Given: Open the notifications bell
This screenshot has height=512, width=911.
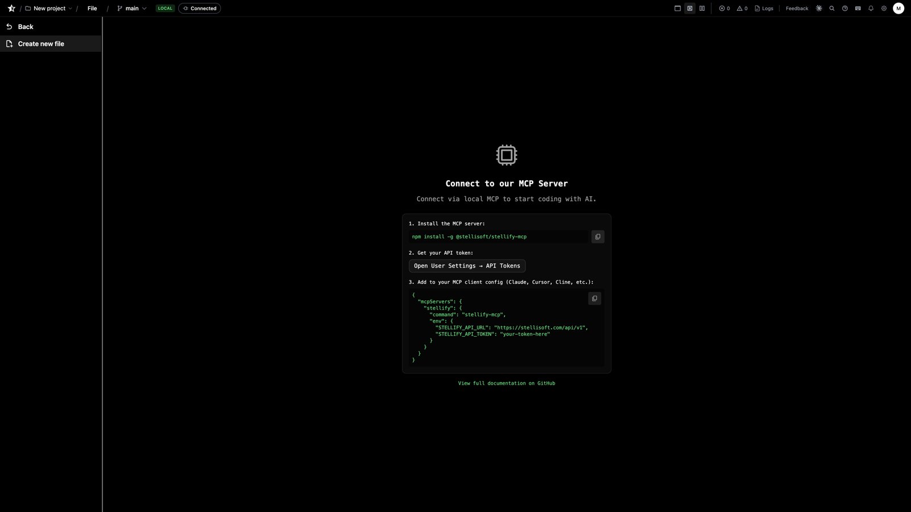Looking at the screenshot, I should (871, 9).
